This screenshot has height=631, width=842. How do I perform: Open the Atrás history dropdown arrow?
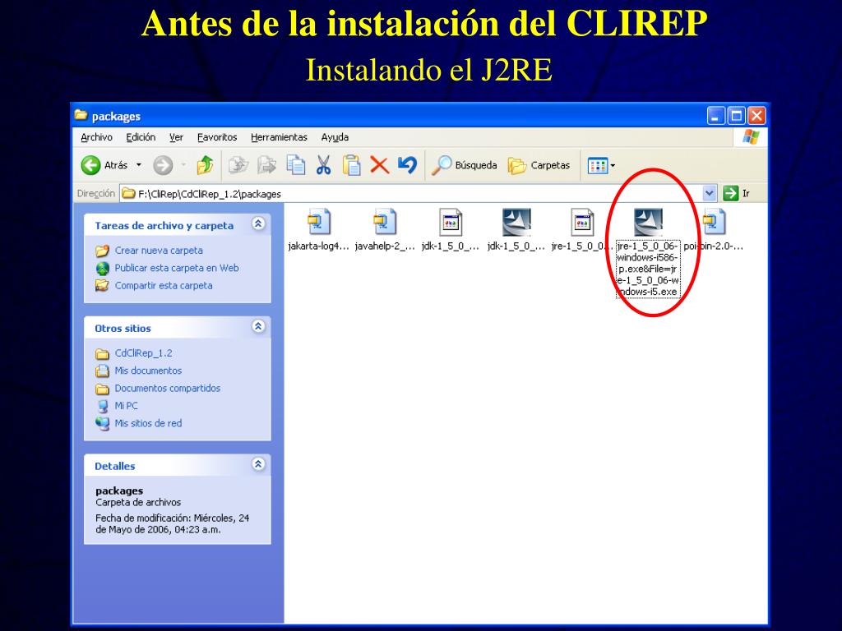click(x=138, y=164)
